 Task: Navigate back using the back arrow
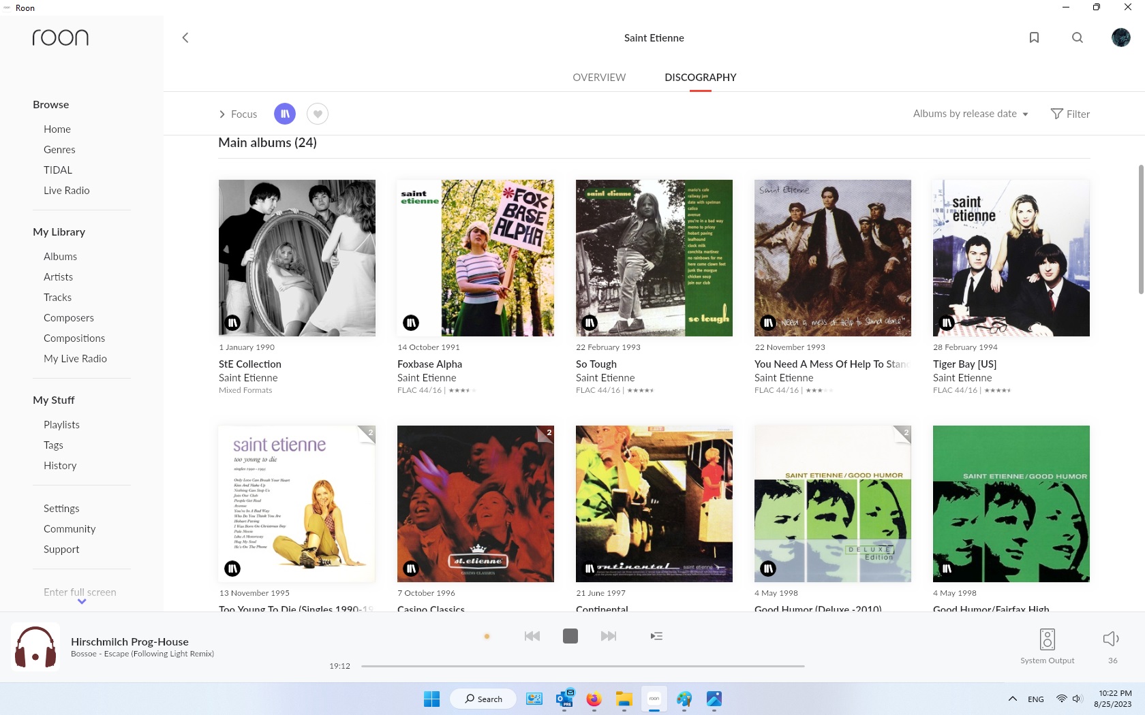(185, 37)
